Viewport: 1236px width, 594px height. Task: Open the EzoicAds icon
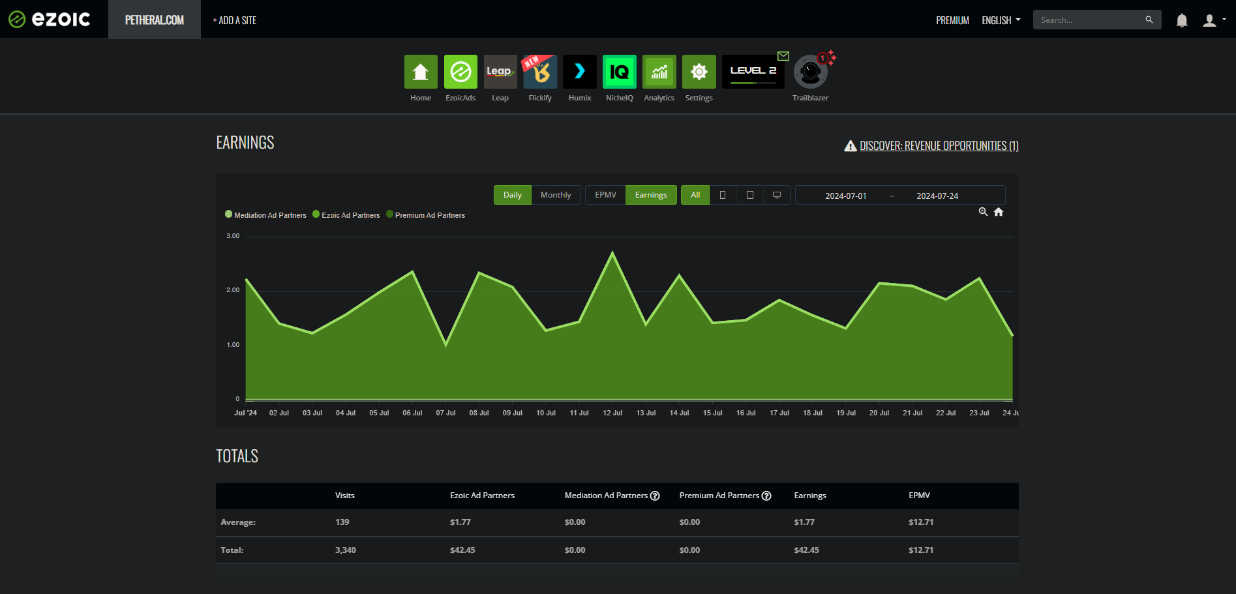pos(460,72)
